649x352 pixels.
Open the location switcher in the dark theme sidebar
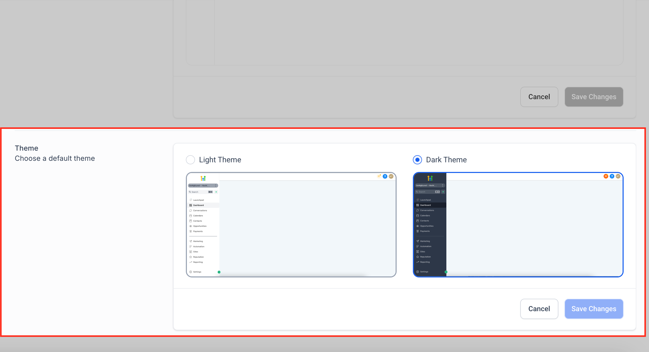tap(430, 185)
